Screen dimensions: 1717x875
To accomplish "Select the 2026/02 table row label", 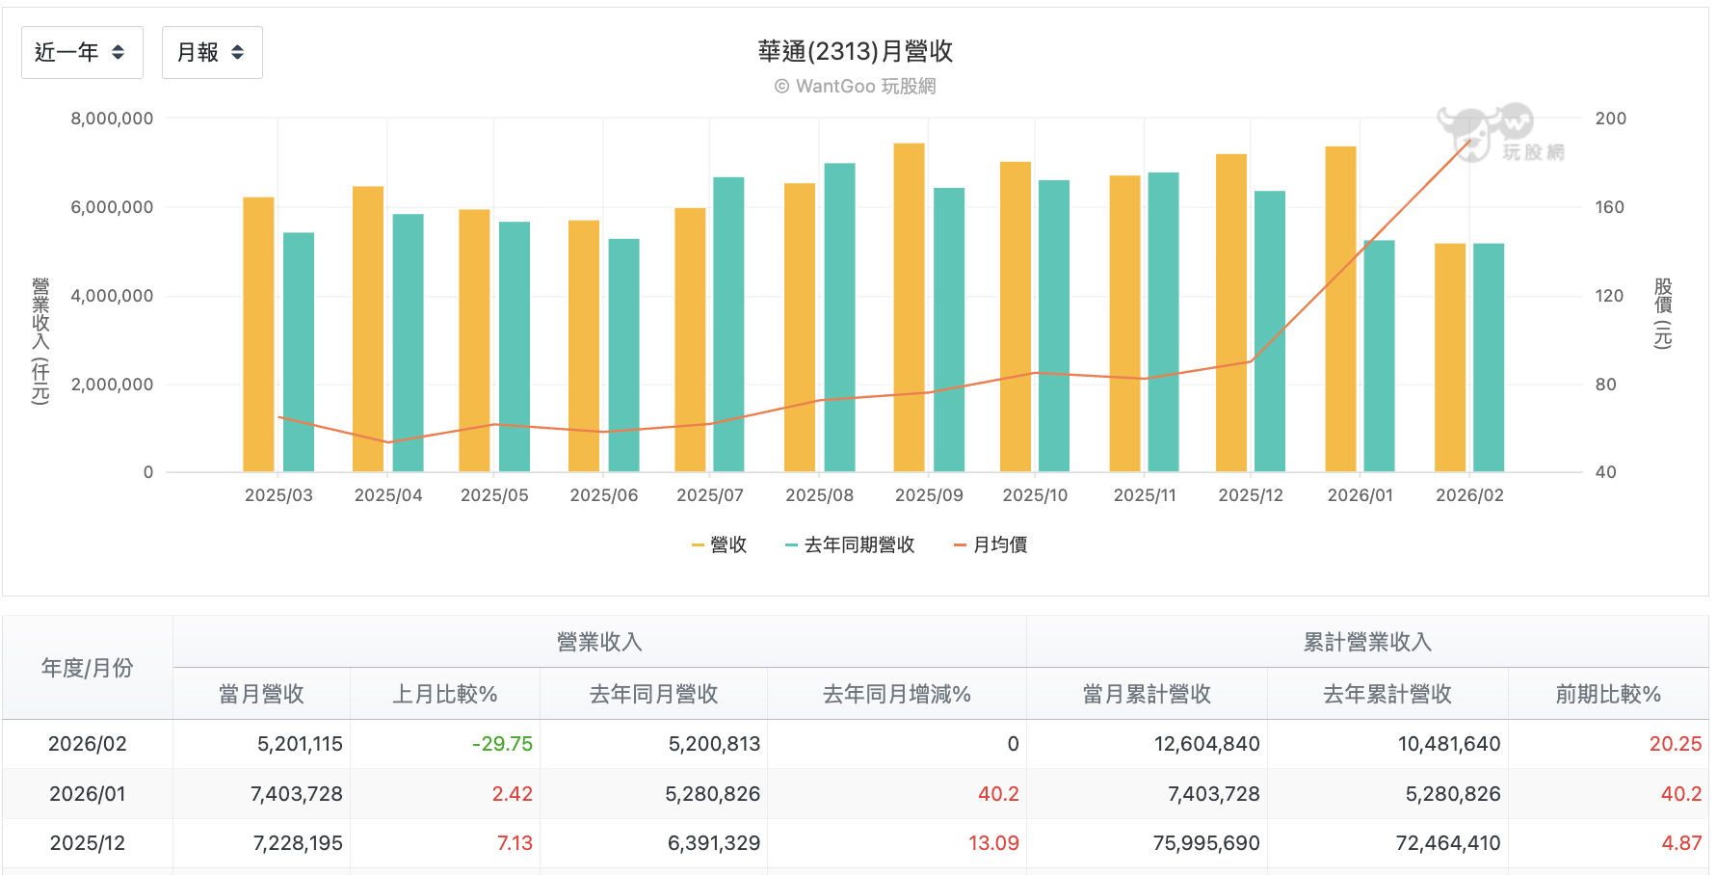I will point(88,744).
